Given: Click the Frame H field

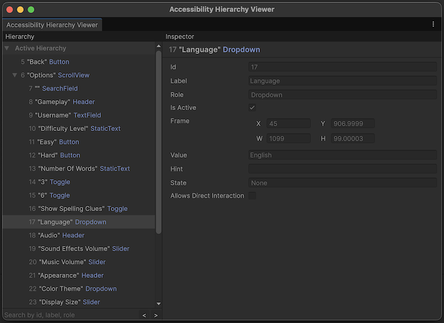Looking at the screenshot, I should [x=353, y=139].
